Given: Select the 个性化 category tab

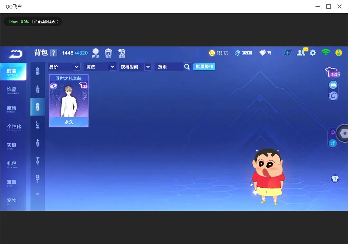Looking at the screenshot, I should point(14,127).
